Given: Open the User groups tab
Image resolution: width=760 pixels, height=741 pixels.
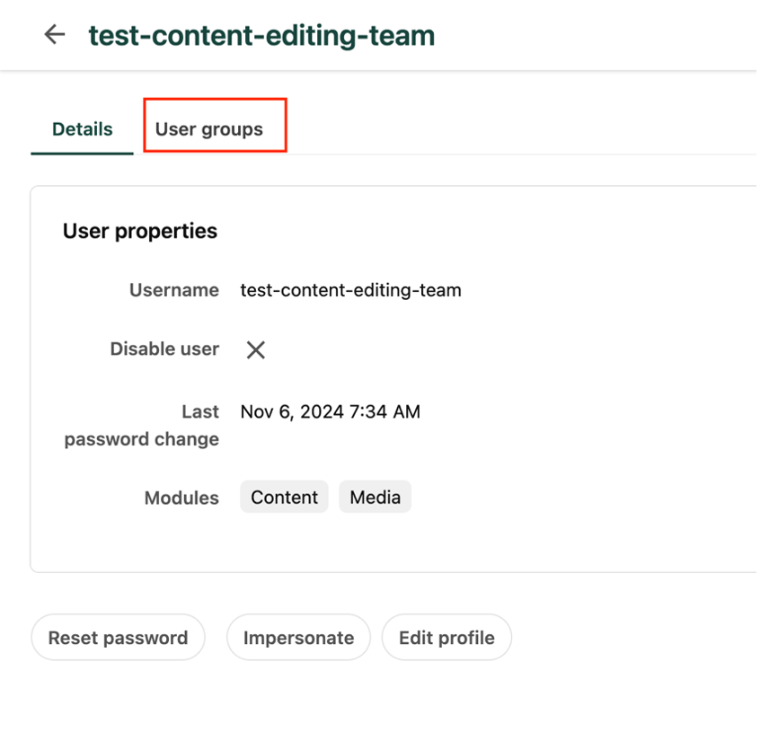Looking at the screenshot, I should click(209, 129).
